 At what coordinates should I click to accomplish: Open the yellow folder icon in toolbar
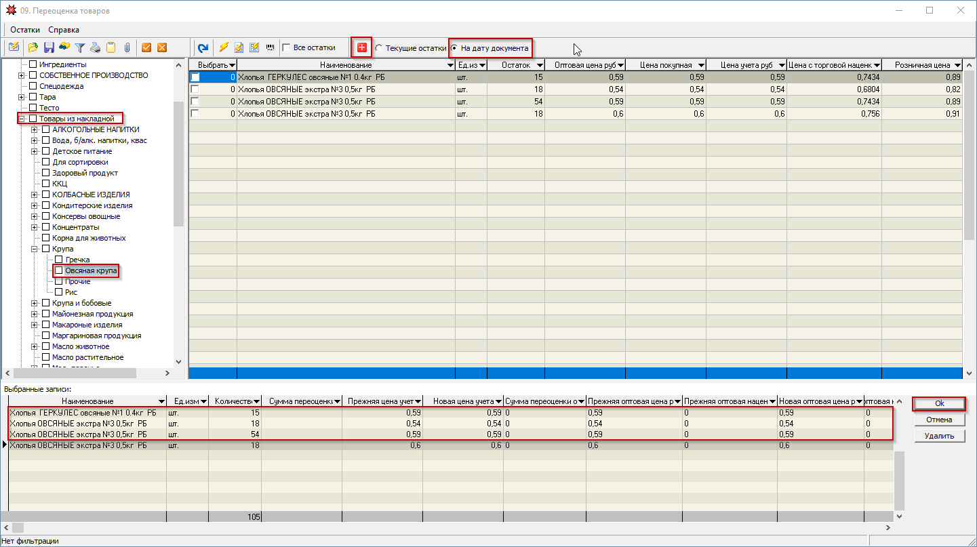pos(33,47)
